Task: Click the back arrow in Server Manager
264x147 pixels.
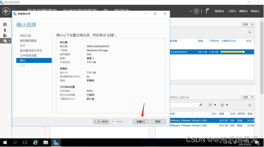Action: (x=6, y=11)
